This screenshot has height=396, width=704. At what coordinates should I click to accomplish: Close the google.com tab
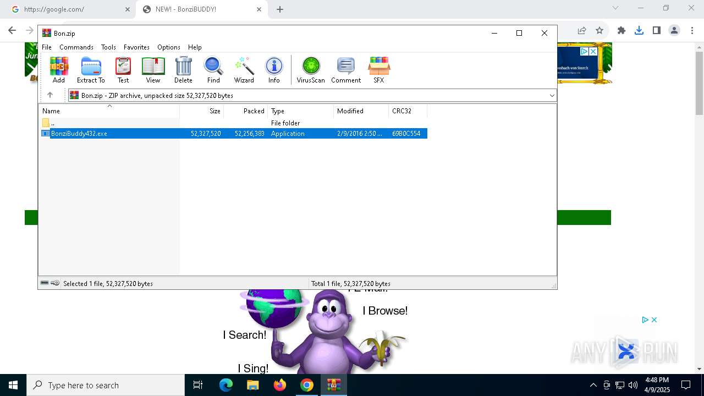[x=128, y=9]
